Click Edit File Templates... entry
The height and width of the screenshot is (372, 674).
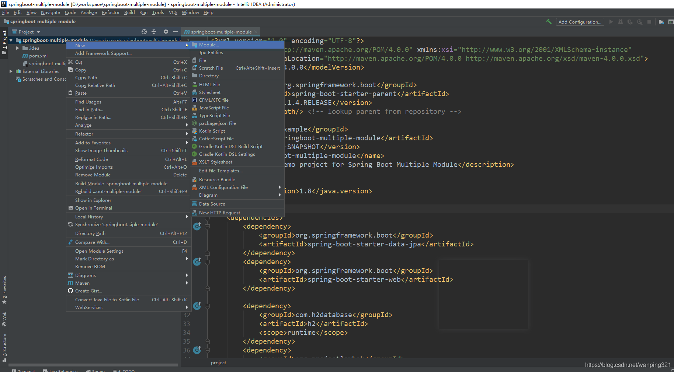click(237, 171)
